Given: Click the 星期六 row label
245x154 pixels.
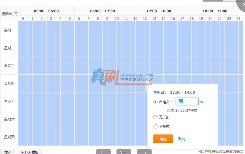Looking at the screenshot, I should coord(9,119).
